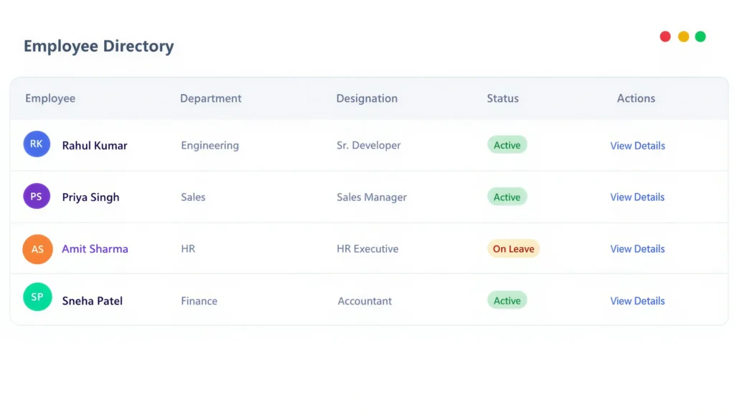Select the Employee Directory title
Image resolution: width=735 pixels, height=415 pixels.
coord(98,45)
